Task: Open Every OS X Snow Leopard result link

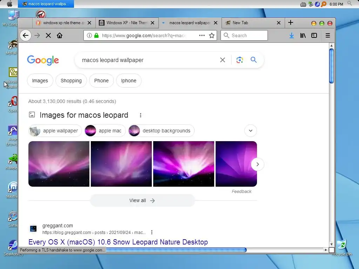Action: (118, 242)
